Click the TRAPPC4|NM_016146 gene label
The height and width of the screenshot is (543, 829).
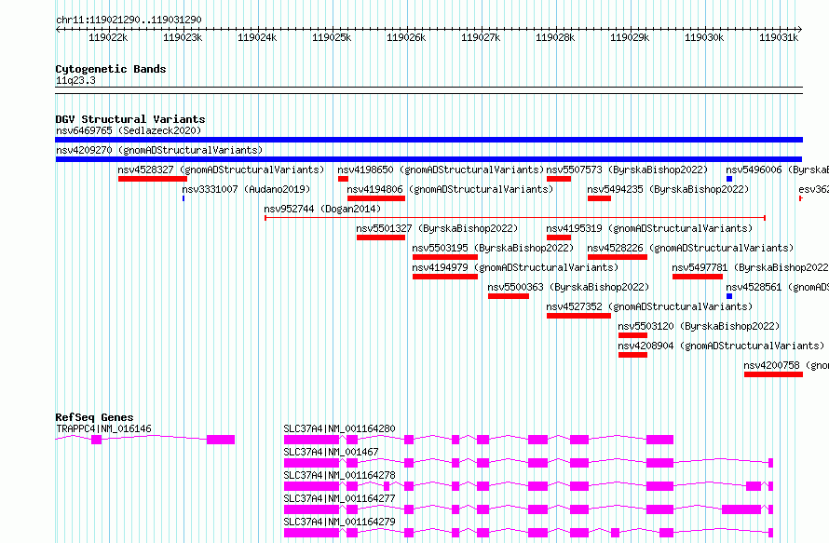[103, 428]
